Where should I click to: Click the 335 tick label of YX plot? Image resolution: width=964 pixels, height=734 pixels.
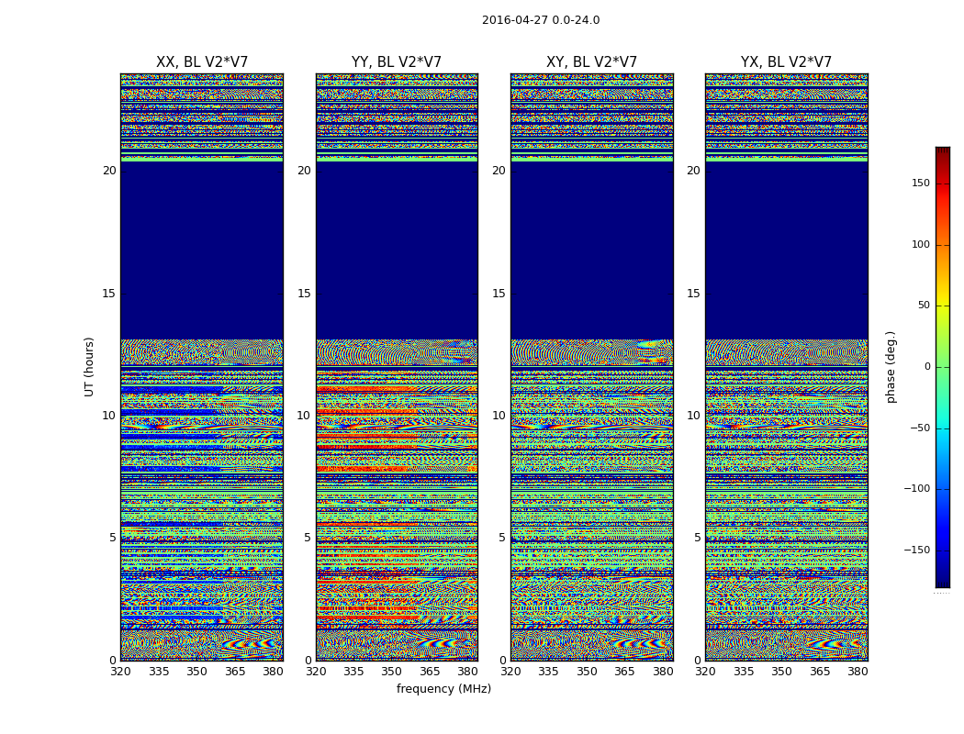744,672
